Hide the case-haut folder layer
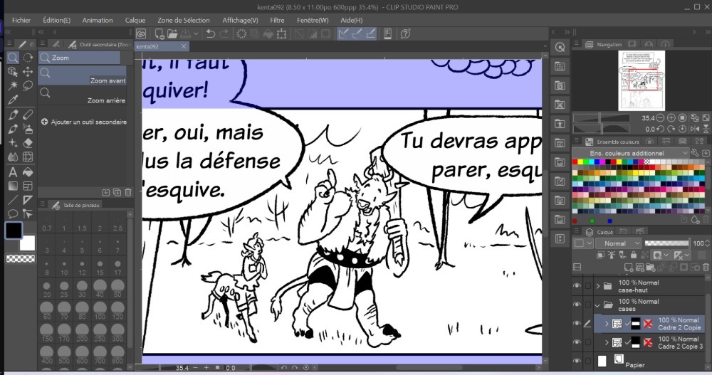Image resolution: width=712 pixels, height=375 pixels. pyautogui.click(x=577, y=286)
